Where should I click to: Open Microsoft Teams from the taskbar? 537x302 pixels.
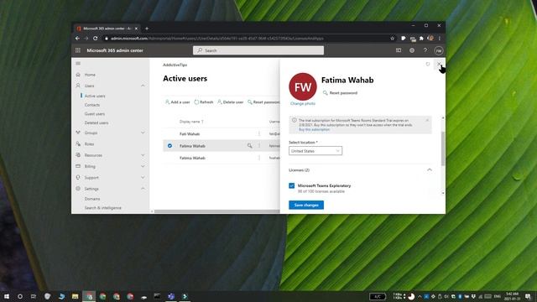[171, 296]
